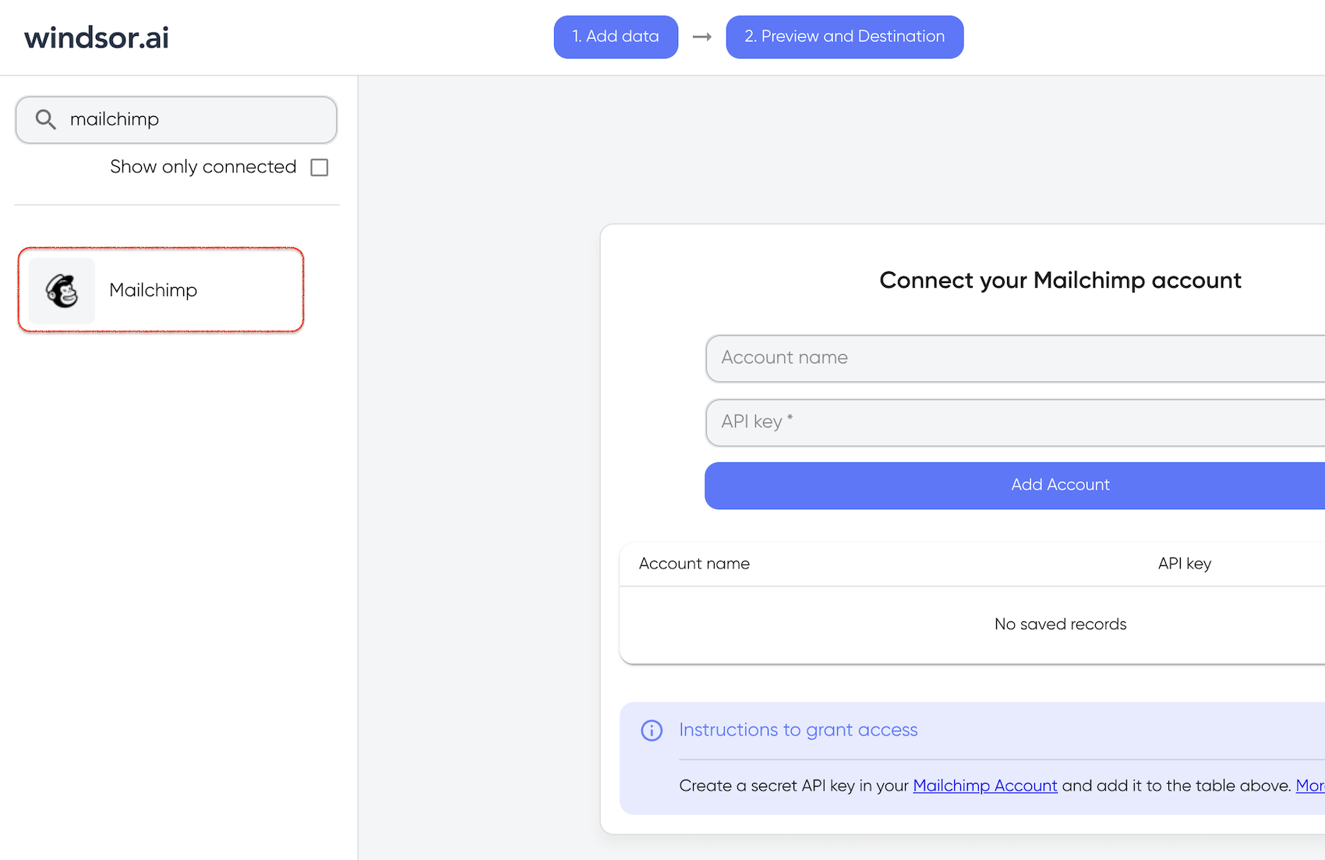
Task: Go to step 2. Preview and Destination
Action: [x=845, y=37]
